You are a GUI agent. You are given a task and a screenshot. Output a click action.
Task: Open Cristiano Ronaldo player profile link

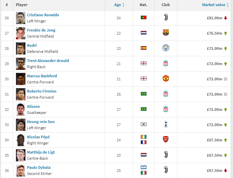[x=43, y=15]
